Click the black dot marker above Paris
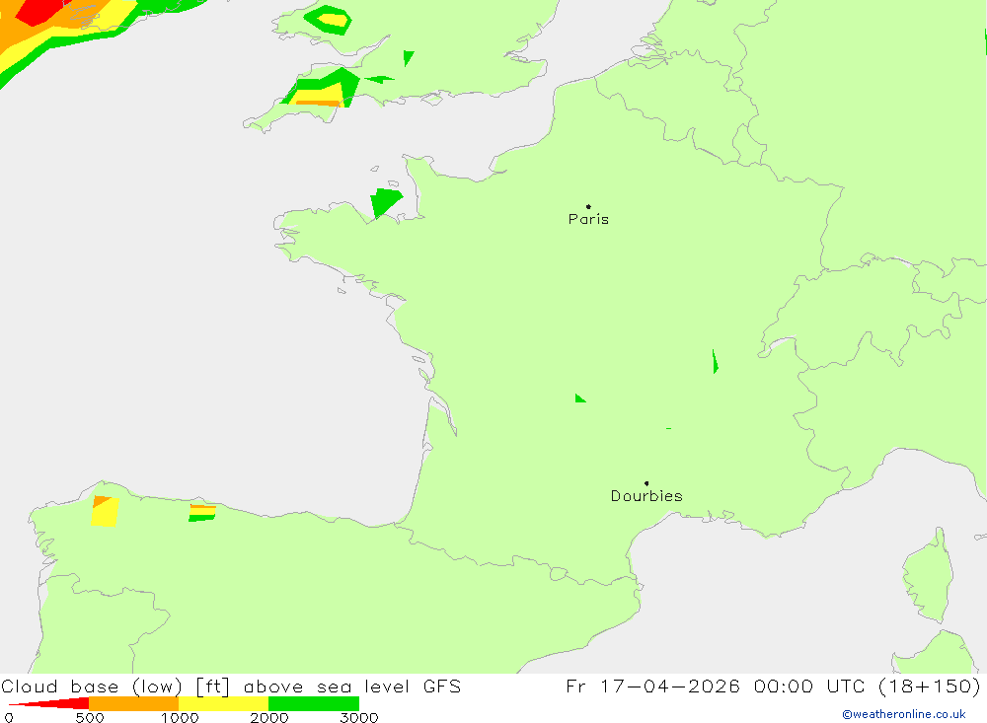 pyautogui.click(x=588, y=206)
